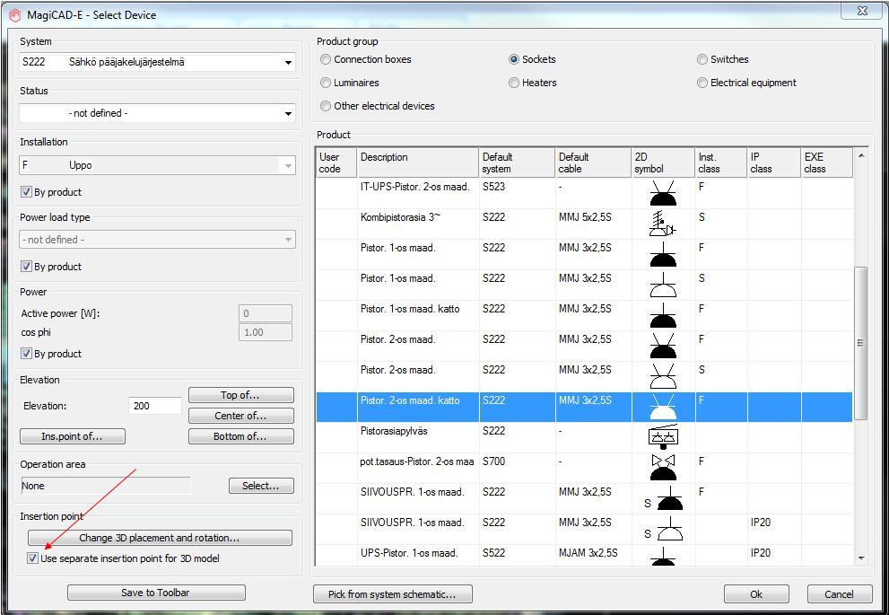Click the Inst. class column header
This screenshot has width=889, height=615.
point(721,163)
